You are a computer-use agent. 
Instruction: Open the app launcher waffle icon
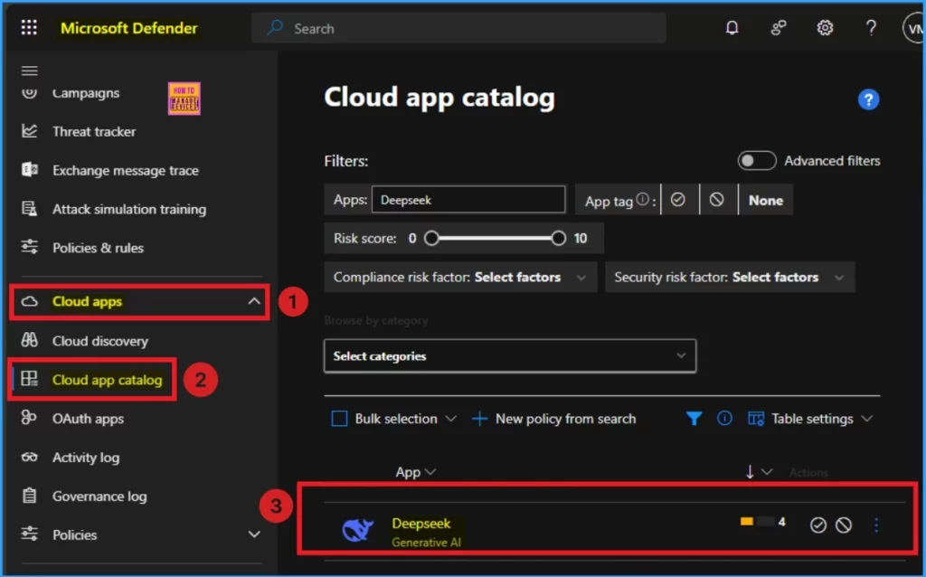coord(29,28)
